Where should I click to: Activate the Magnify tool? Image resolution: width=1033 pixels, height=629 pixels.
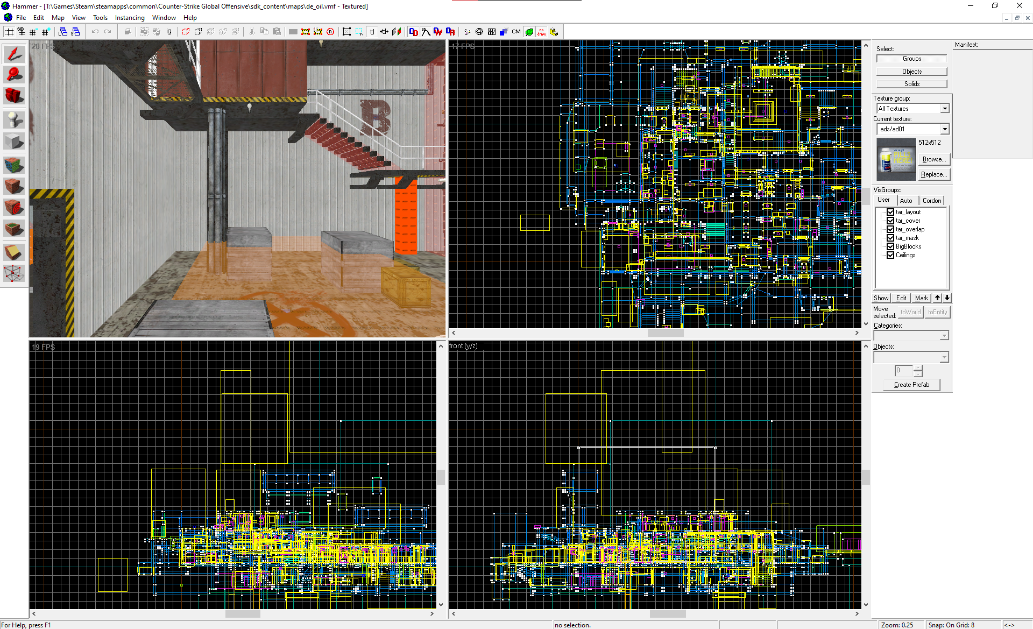14,75
